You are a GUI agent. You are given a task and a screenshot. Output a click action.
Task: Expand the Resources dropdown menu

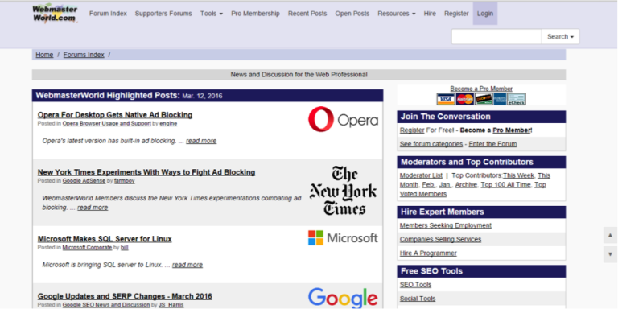pyautogui.click(x=397, y=14)
